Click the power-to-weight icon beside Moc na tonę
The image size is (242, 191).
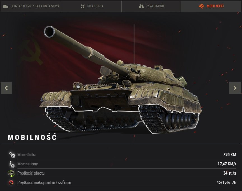(12, 164)
